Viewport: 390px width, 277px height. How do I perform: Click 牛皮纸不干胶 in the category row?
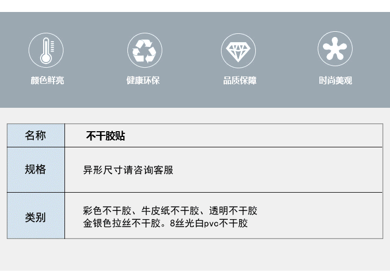click(171, 211)
